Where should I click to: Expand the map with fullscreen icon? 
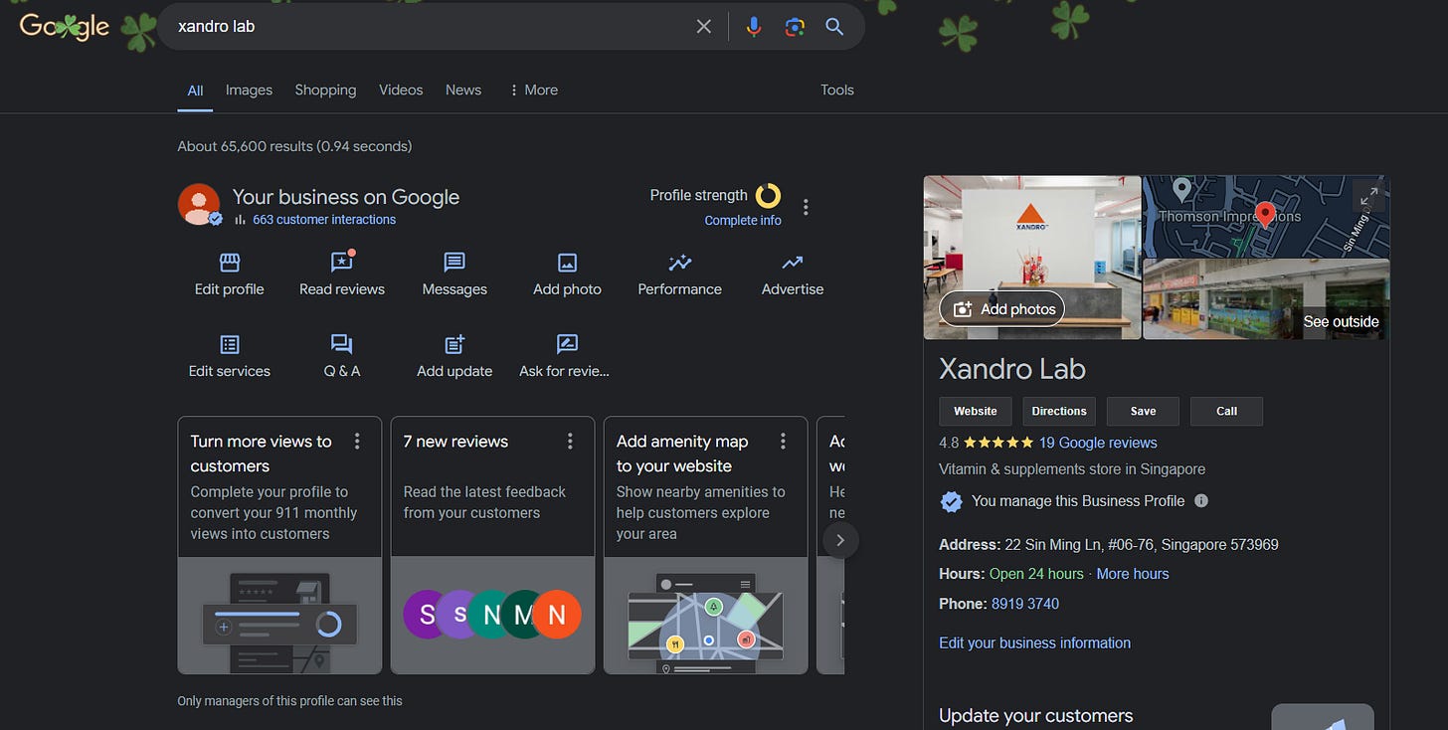pos(1369,197)
